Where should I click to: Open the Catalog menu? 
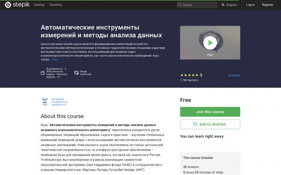tap(39, 5)
